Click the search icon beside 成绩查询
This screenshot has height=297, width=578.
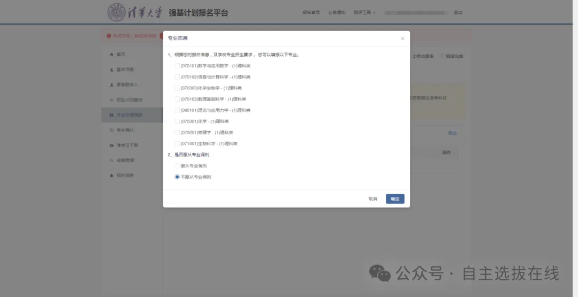pyautogui.click(x=111, y=161)
